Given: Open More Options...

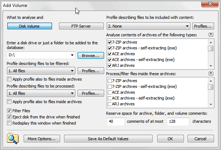Looking at the screenshot, I should pyautogui.click(x=42, y=139).
